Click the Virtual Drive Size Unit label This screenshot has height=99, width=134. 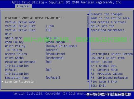[20, 32]
